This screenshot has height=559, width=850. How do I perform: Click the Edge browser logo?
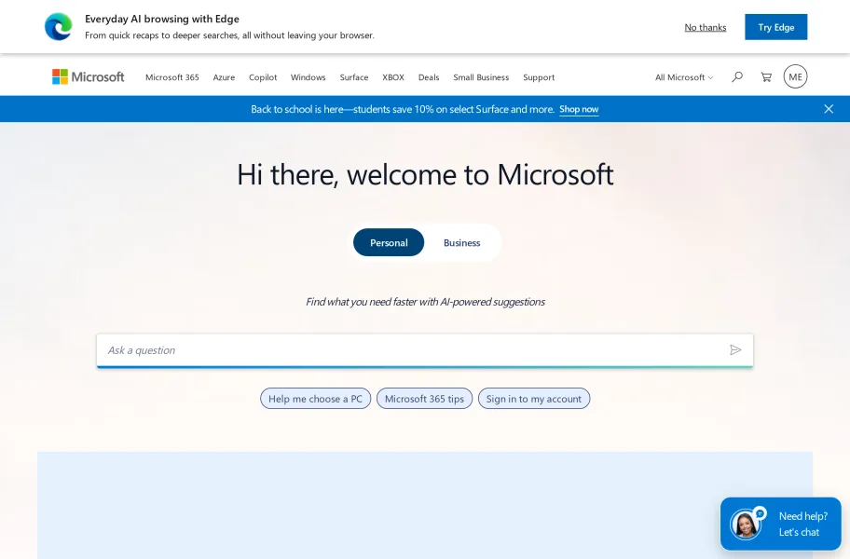[59, 26]
